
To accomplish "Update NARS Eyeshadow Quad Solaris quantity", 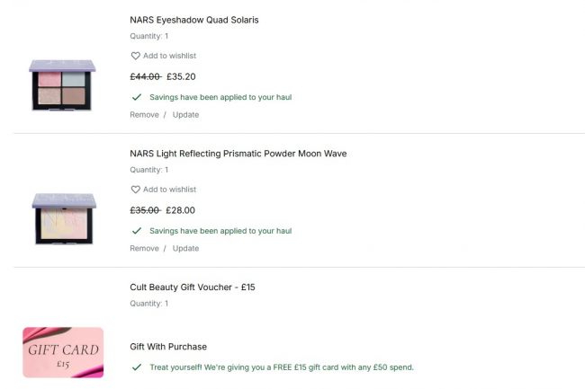I will [x=185, y=115].
